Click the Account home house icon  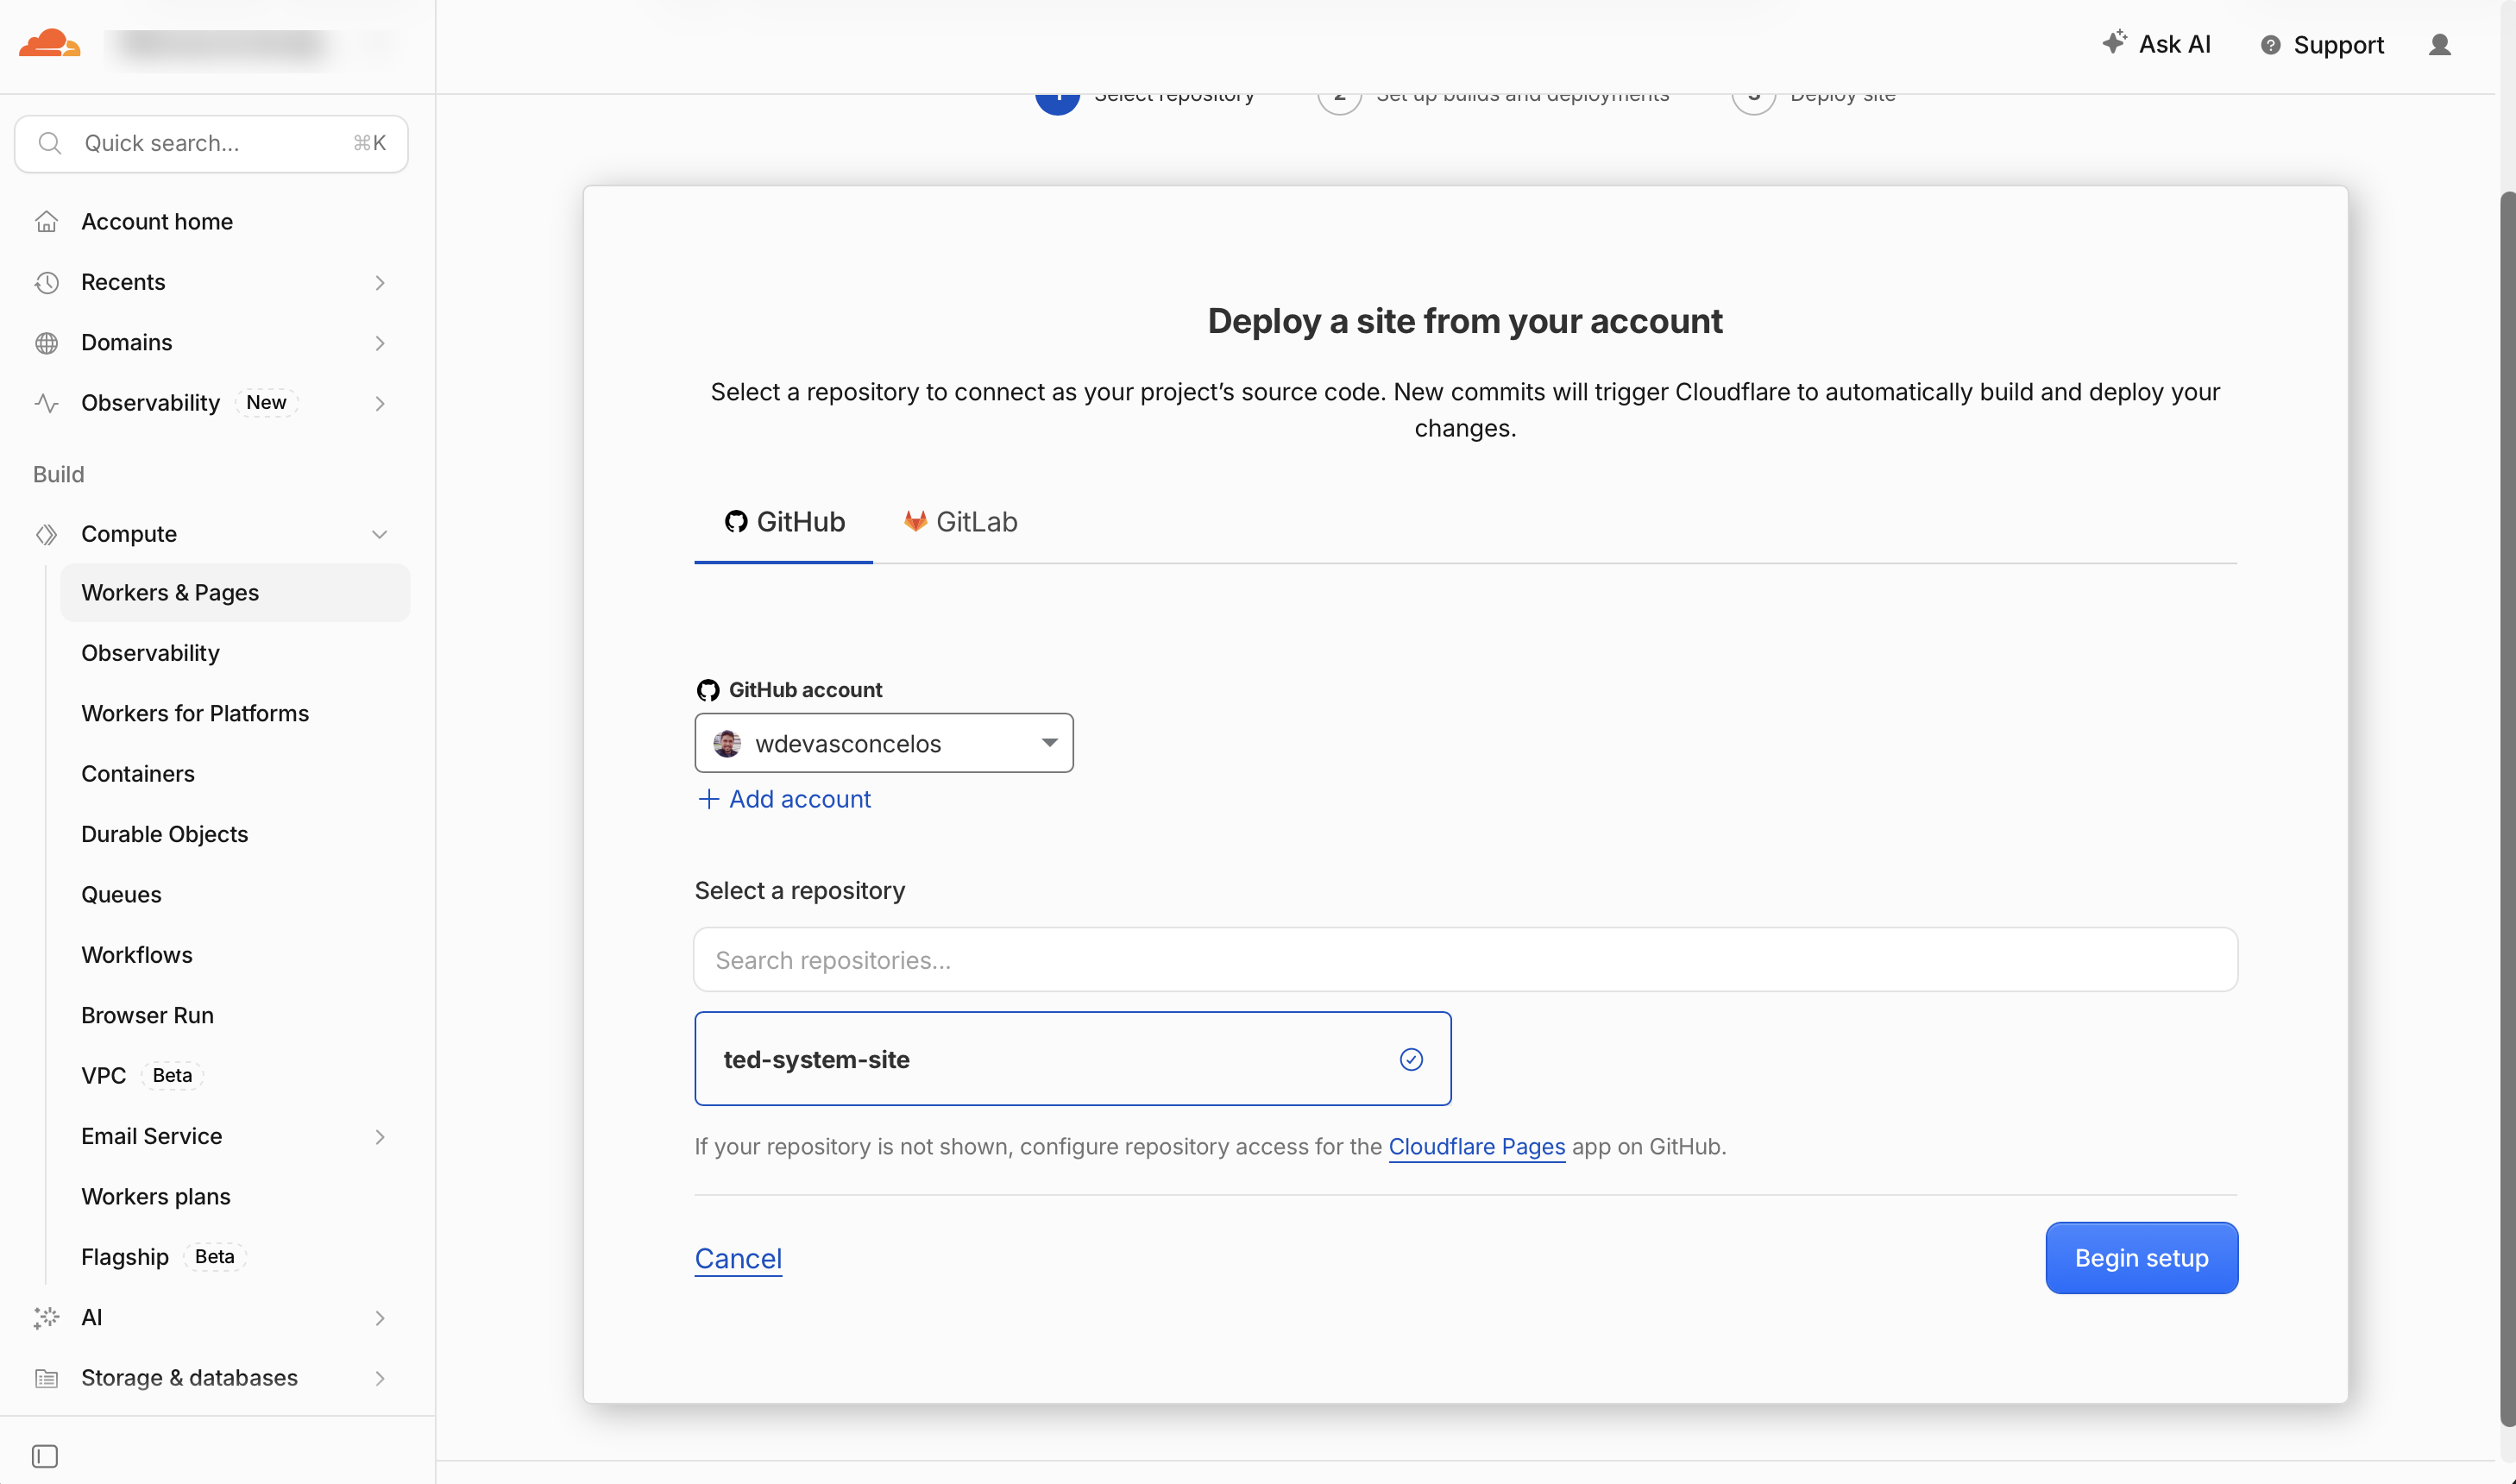[47, 222]
